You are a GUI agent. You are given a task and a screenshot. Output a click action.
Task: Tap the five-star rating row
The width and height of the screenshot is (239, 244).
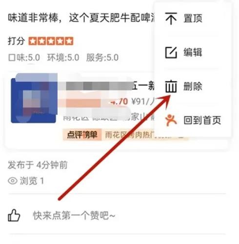click(x=51, y=41)
